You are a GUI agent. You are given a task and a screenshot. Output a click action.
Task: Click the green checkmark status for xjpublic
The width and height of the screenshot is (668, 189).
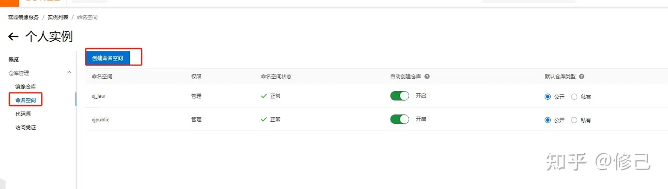tap(263, 119)
